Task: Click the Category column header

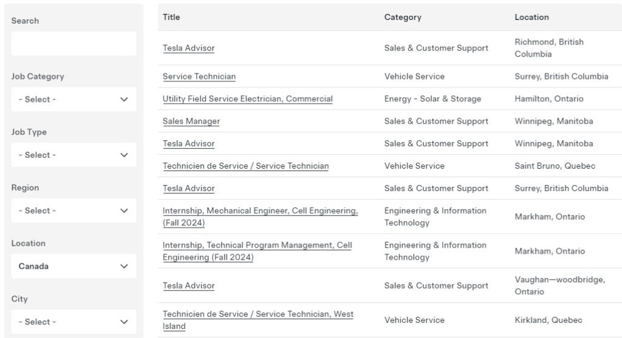Action: pos(402,18)
